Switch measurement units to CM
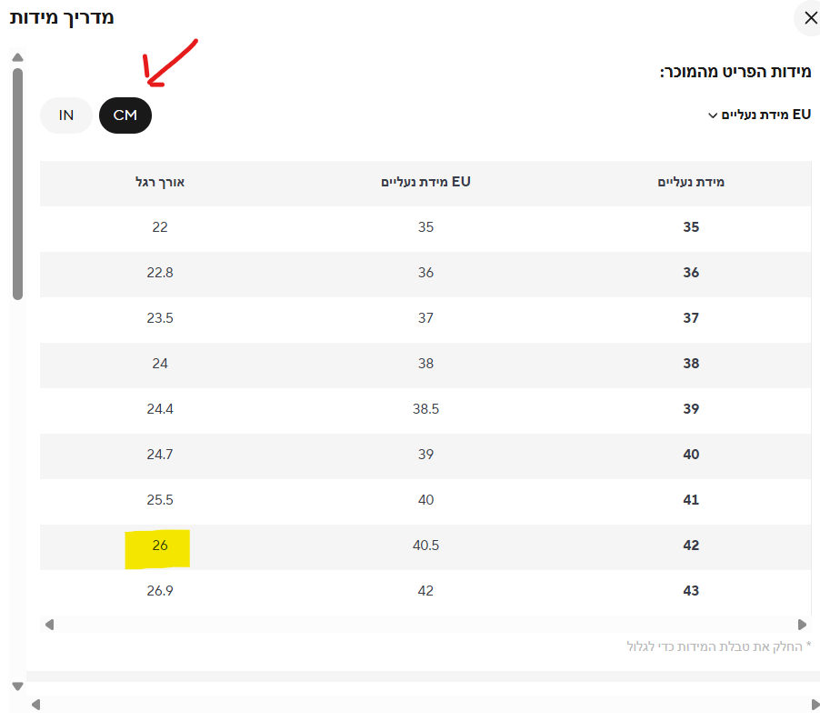The height and width of the screenshot is (721, 820). tap(125, 115)
